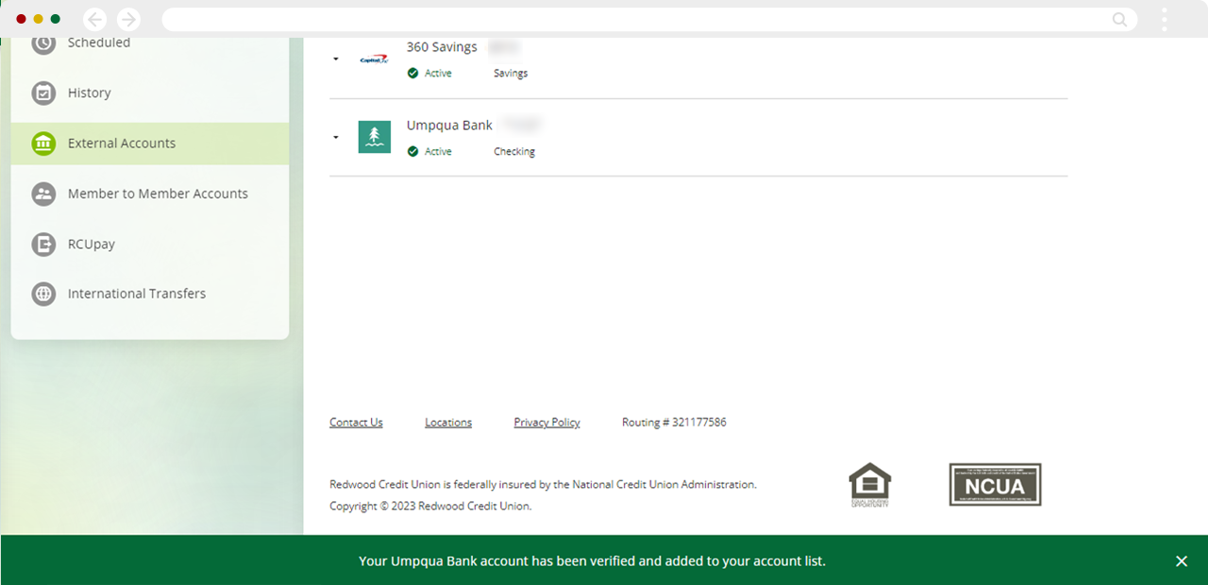Click the Routing # 321177586 text
Image resolution: width=1208 pixels, height=585 pixels.
[674, 423]
